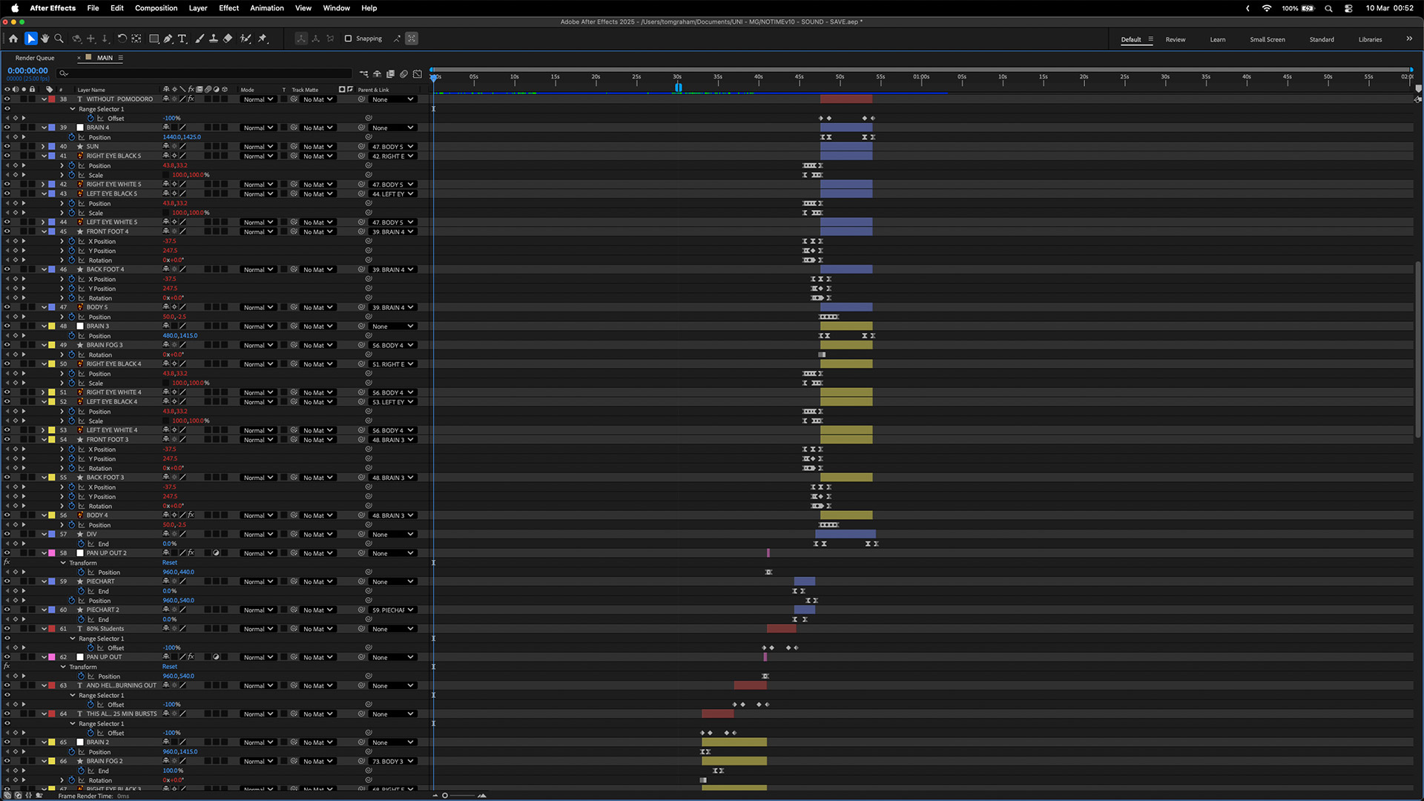Open blending Mode dropdown for SUN layer

(258, 147)
